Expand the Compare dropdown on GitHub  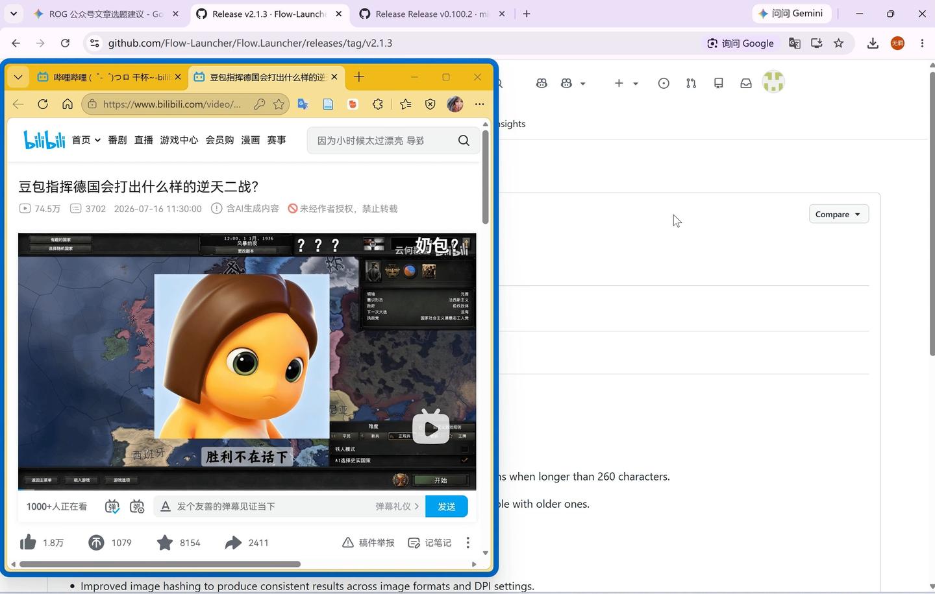pos(838,214)
